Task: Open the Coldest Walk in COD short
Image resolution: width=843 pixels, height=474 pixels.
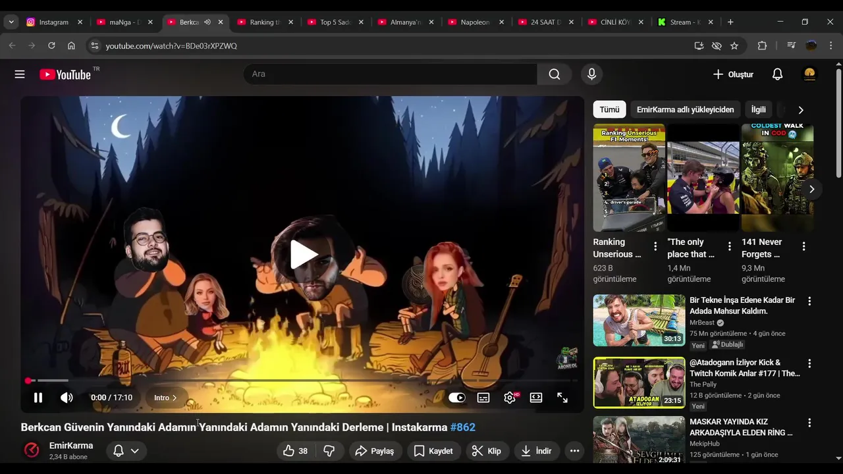Action: 778,178
